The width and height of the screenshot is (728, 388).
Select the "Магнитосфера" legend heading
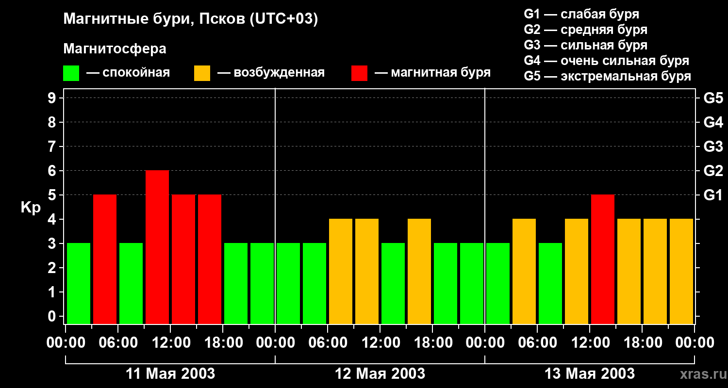click(115, 49)
